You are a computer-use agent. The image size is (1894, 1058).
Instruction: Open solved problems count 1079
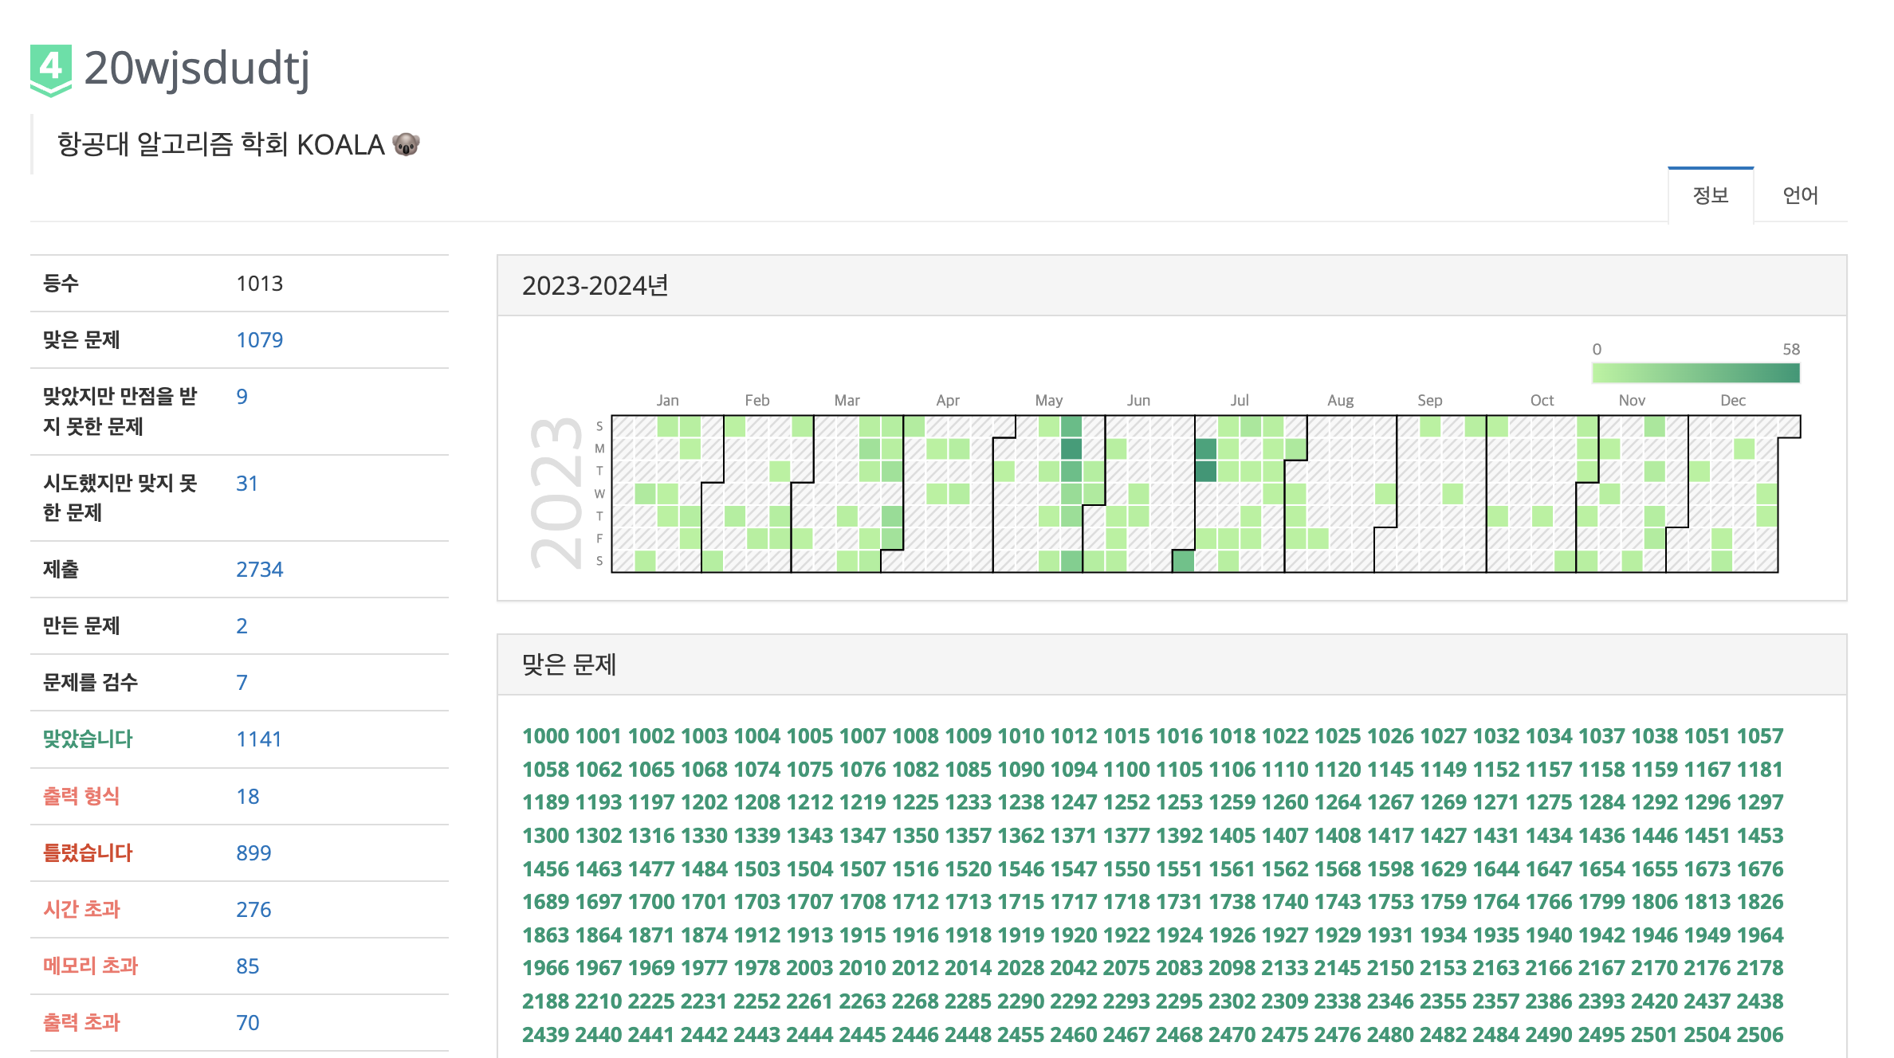tap(259, 340)
